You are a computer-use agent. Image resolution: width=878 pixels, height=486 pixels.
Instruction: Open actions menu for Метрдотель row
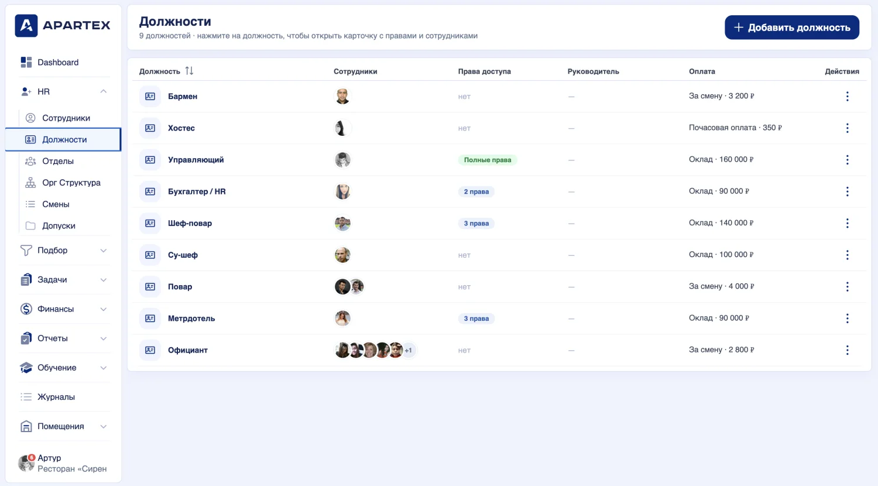[x=847, y=319]
